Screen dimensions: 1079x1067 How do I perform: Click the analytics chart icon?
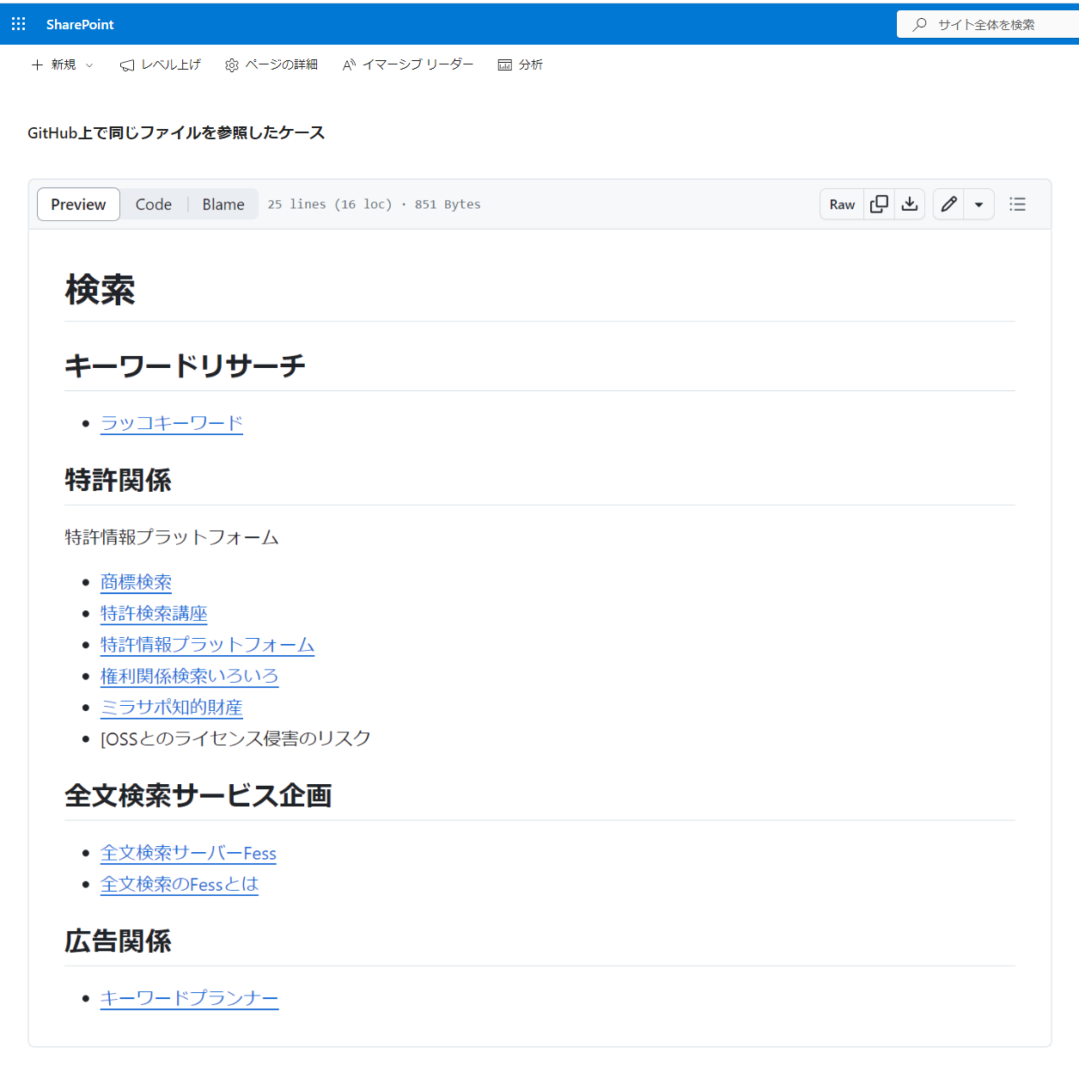click(x=504, y=65)
